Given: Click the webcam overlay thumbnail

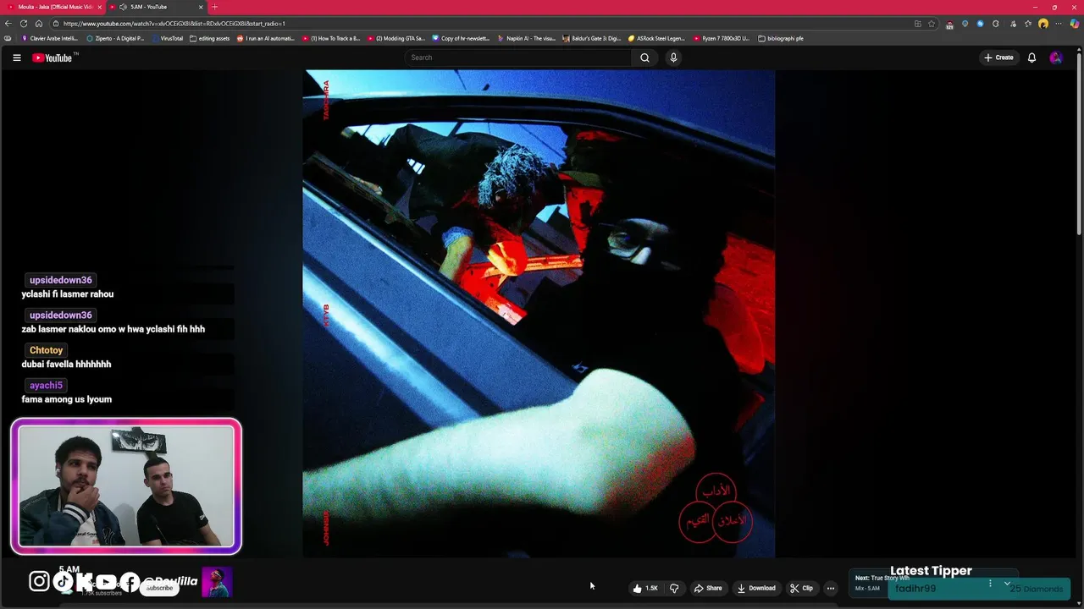Looking at the screenshot, I should pos(126,486).
